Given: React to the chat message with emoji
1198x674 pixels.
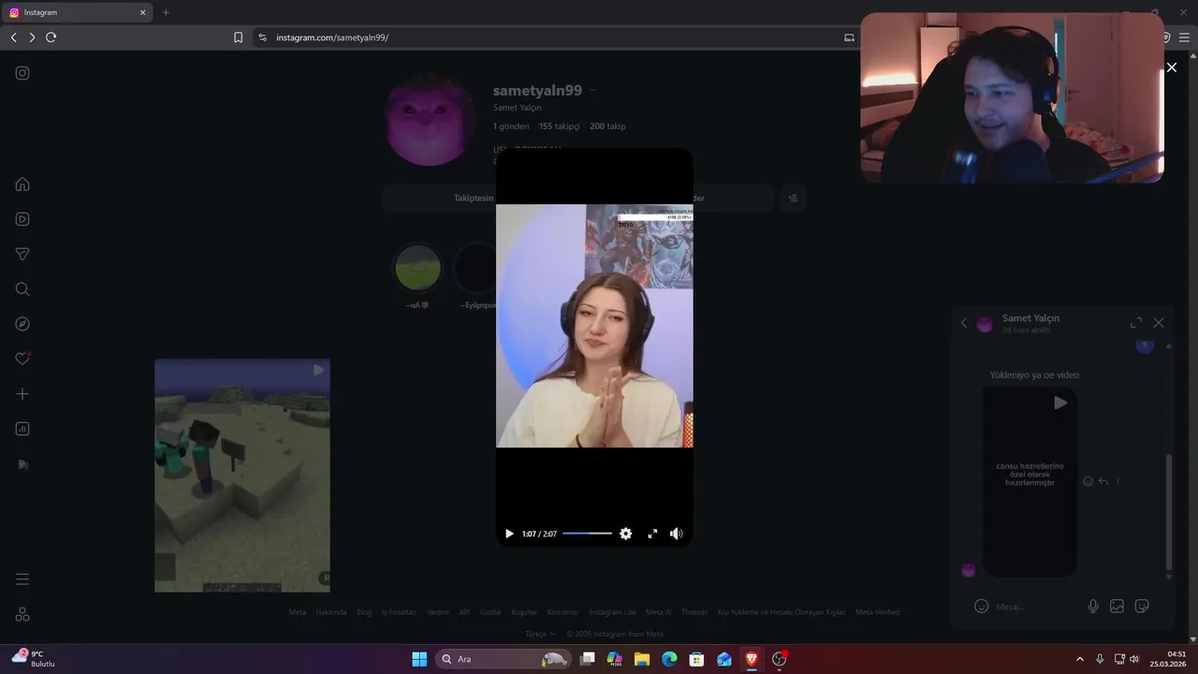Looking at the screenshot, I should (1088, 481).
